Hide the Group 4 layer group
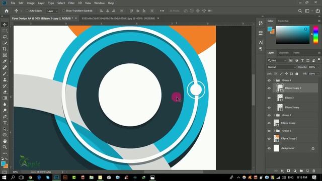Viewport: 322px width, 181px height. (x=269, y=80)
